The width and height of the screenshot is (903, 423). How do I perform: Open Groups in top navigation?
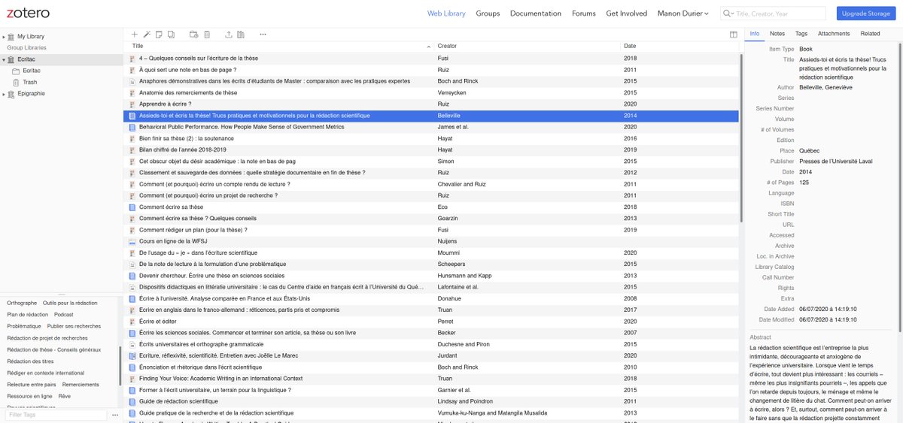point(488,14)
